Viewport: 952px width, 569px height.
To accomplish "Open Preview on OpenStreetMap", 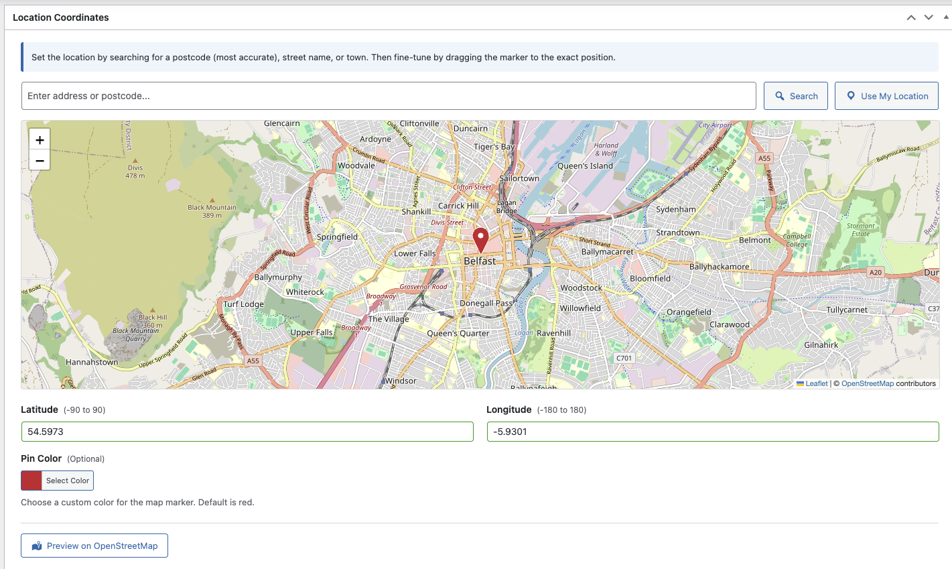I will (x=94, y=546).
